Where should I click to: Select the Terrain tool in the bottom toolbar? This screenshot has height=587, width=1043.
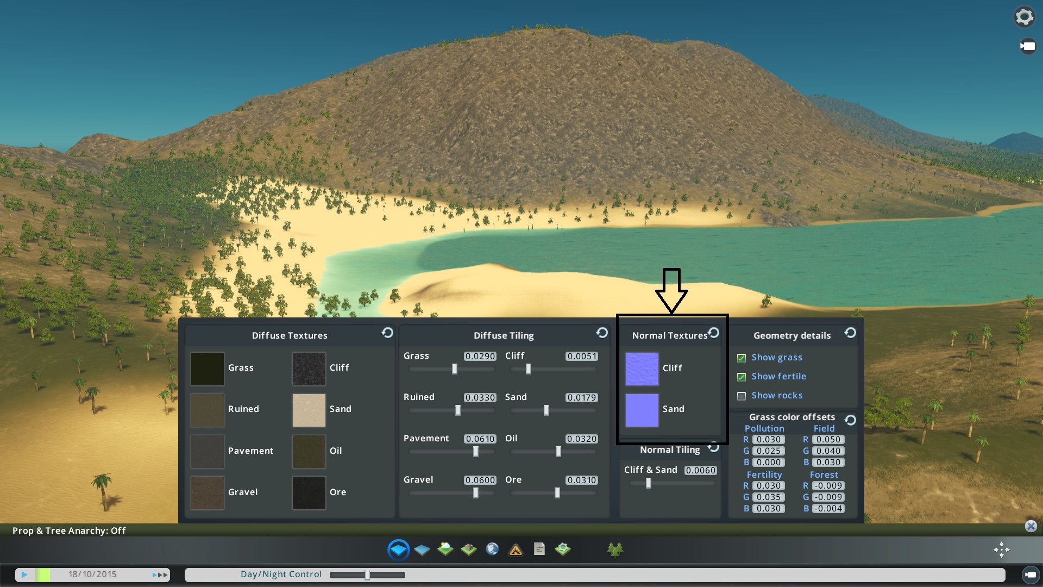click(398, 549)
